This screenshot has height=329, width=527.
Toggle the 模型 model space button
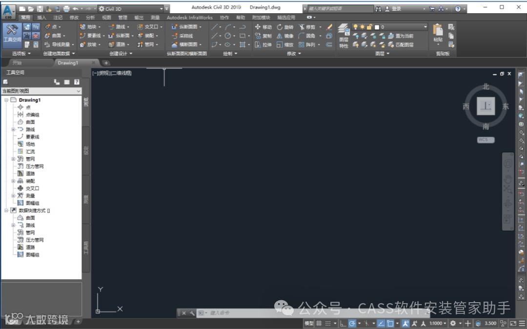[x=309, y=323]
